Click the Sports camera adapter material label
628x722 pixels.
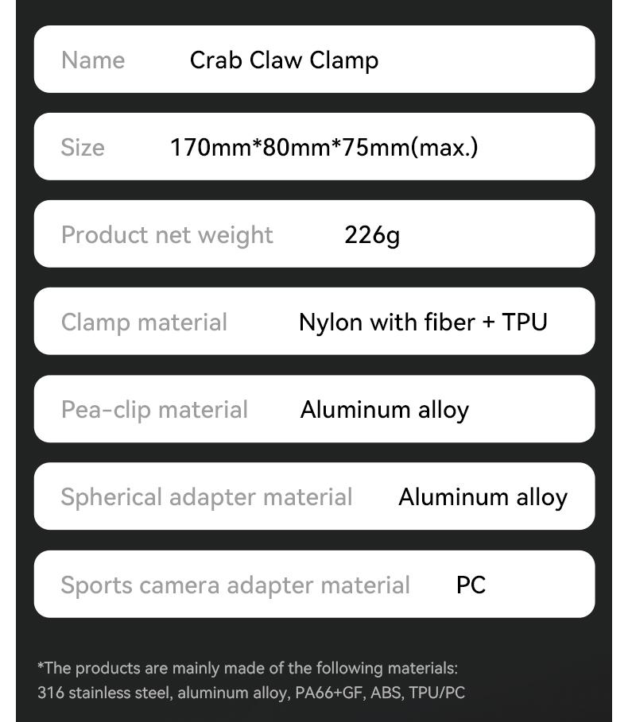(x=235, y=585)
